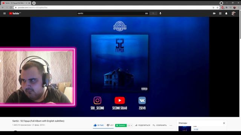Screen dimensions: 241x135
Task: Open the red extension icon in toolbar
Action: [223, 7]
